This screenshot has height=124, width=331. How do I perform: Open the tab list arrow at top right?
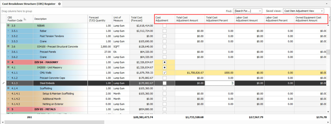328,4
